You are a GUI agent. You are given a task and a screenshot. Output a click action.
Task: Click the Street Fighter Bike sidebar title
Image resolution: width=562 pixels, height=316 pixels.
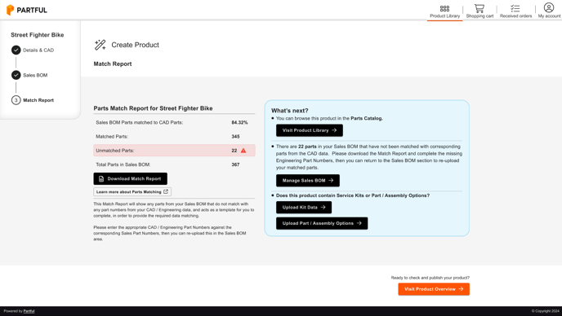(x=38, y=35)
